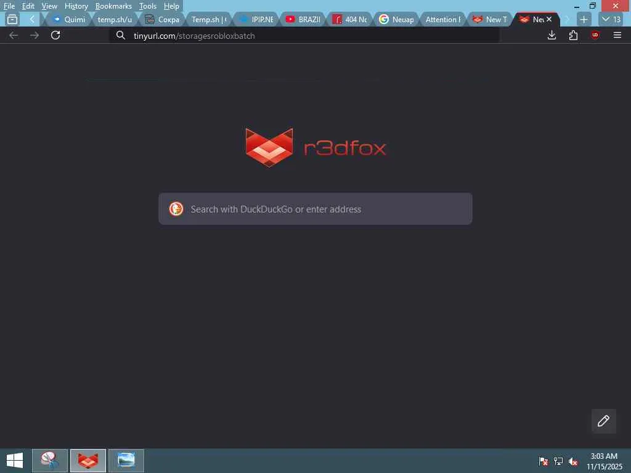Open the Extensions menu
Image resolution: width=631 pixels, height=473 pixels.
[574, 35]
